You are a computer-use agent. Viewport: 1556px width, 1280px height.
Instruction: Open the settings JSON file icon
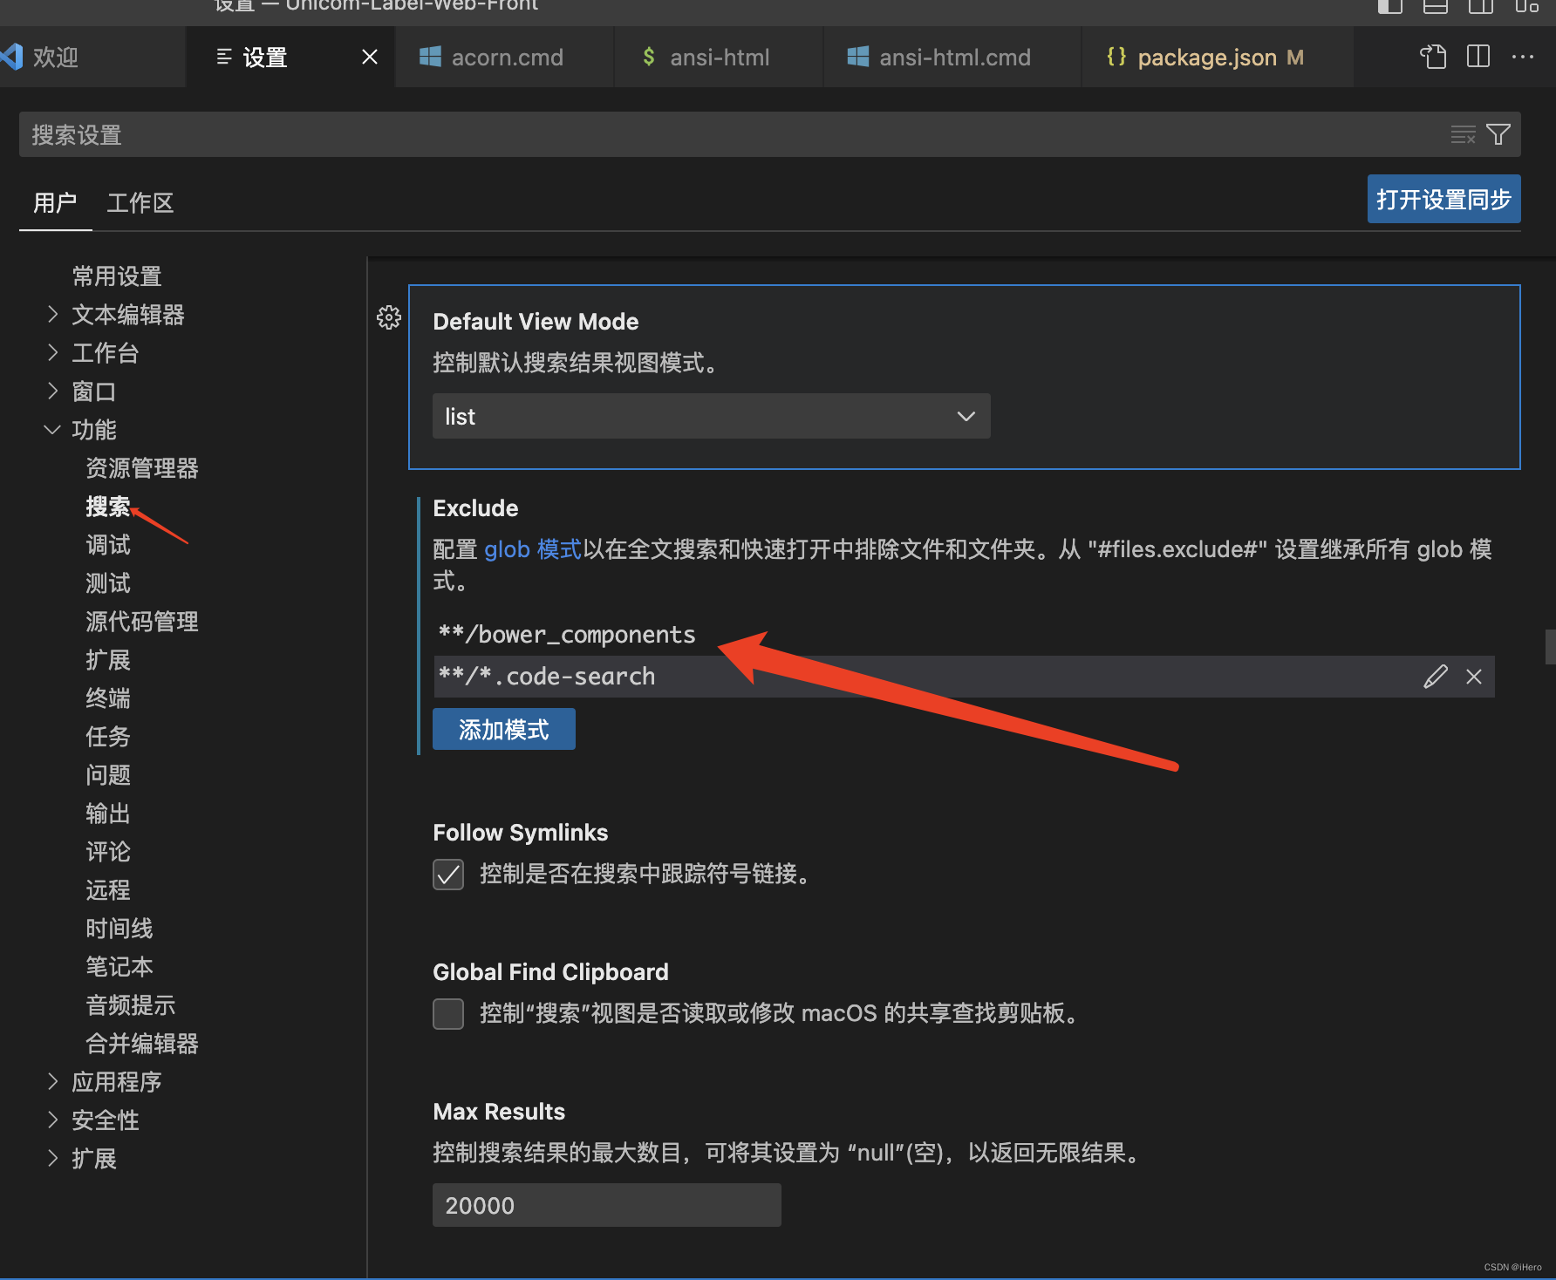[1432, 57]
